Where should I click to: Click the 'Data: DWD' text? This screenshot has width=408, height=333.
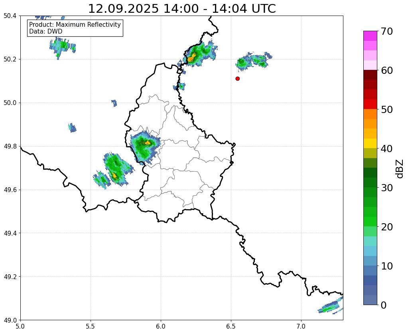(46, 32)
